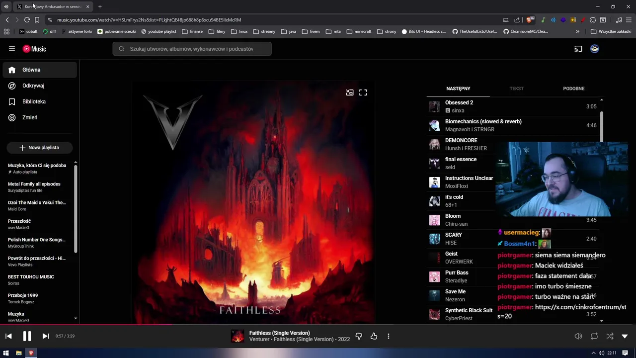Switch to the PODOBNE tab
This screenshot has height=358, width=636.
click(x=573, y=89)
